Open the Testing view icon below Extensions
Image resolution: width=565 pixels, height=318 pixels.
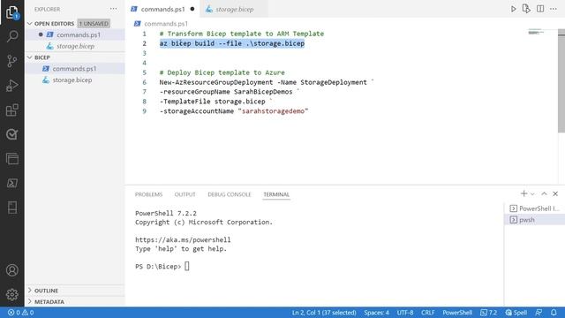pyautogui.click(x=12, y=134)
